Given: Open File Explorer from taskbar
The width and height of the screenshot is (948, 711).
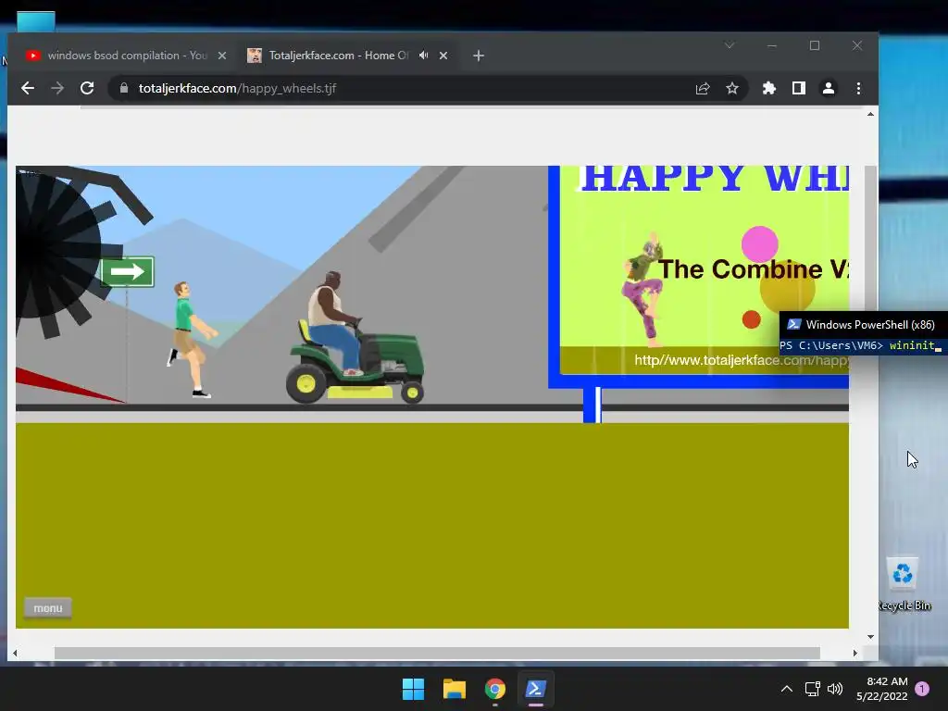Looking at the screenshot, I should [x=454, y=689].
